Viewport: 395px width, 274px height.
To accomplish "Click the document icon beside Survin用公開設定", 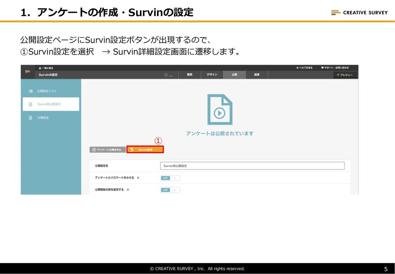I will tap(30, 104).
